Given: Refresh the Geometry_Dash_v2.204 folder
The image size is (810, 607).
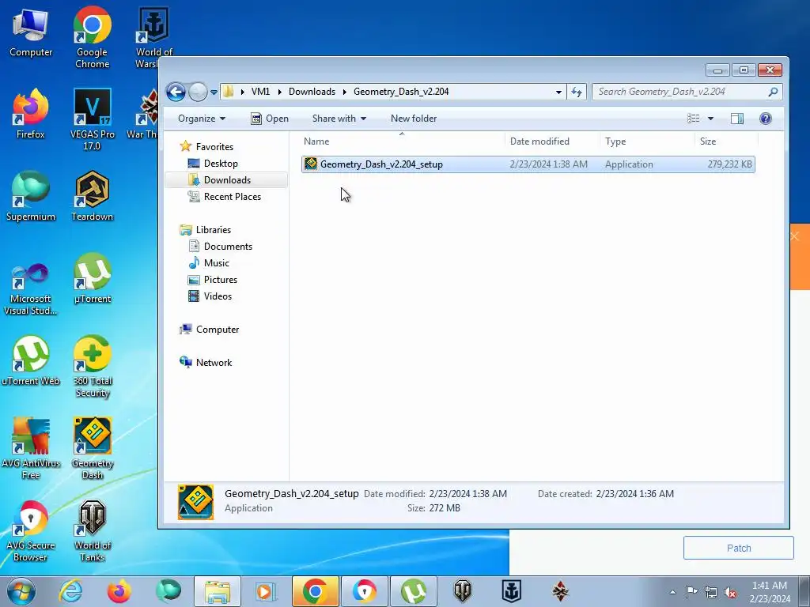Looking at the screenshot, I should (577, 92).
